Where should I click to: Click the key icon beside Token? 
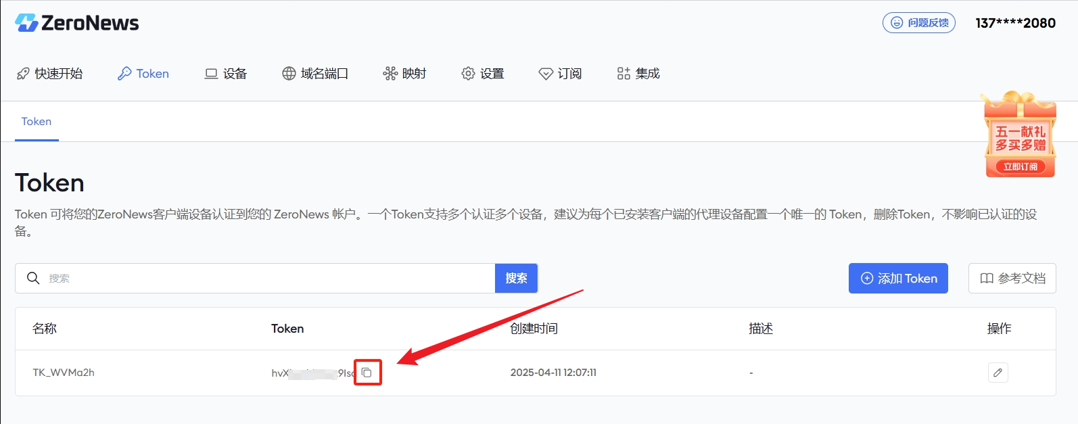[x=124, y=74]
